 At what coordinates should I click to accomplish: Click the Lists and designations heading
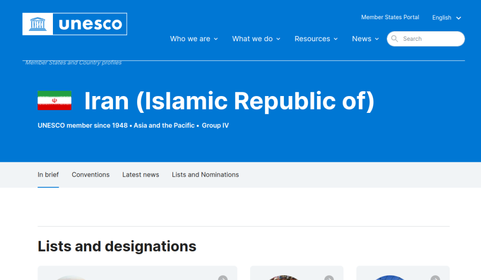tap(117, 246)
